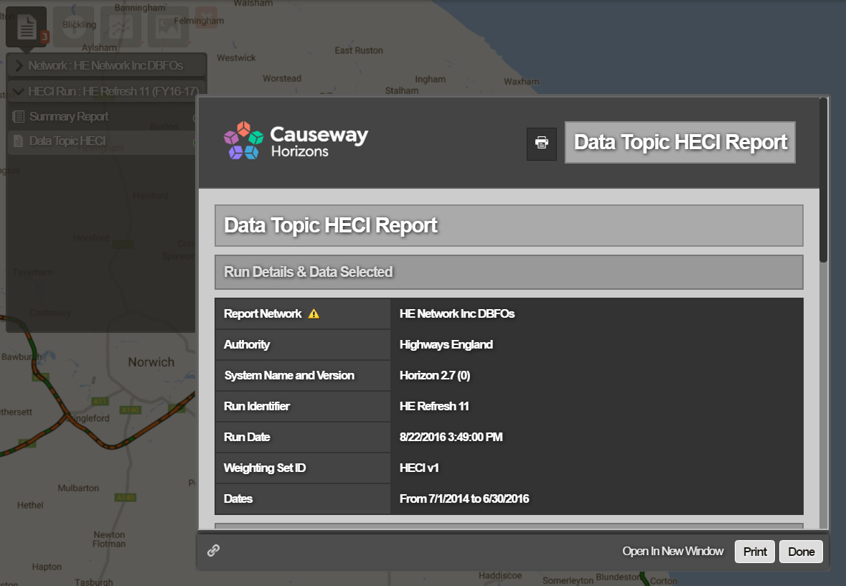The image size is (846, 586).
Task: Click the Done button
Action: pyautogui.click(x=802, y=552)
